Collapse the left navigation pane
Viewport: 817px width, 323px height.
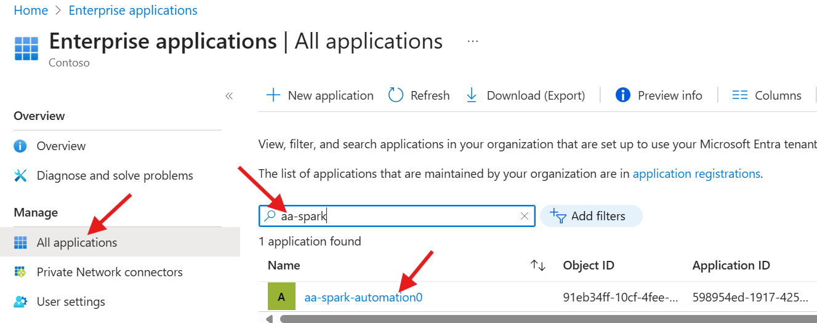click(x=229, y=96)
